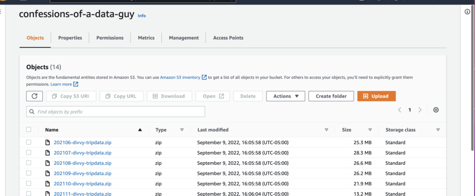This screenshot has height=196, width=475.
Task: Click the 21.9 MB size cell
Action: pyautogui.click(x=362, y=184)
